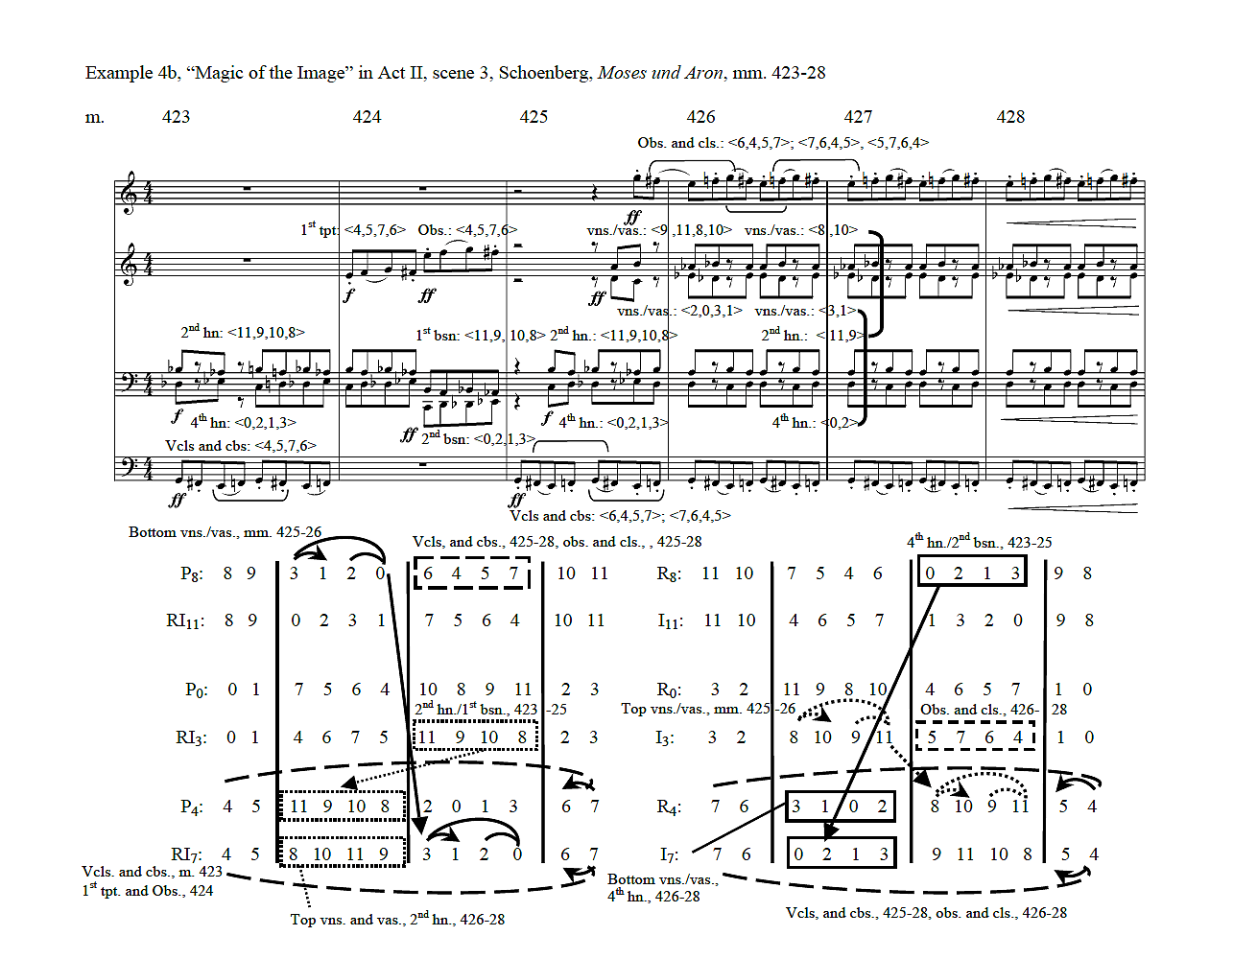Click "Bottom vns./vas., mm. 425-26" label
The image size is (1257, 959).
point(225,532)
